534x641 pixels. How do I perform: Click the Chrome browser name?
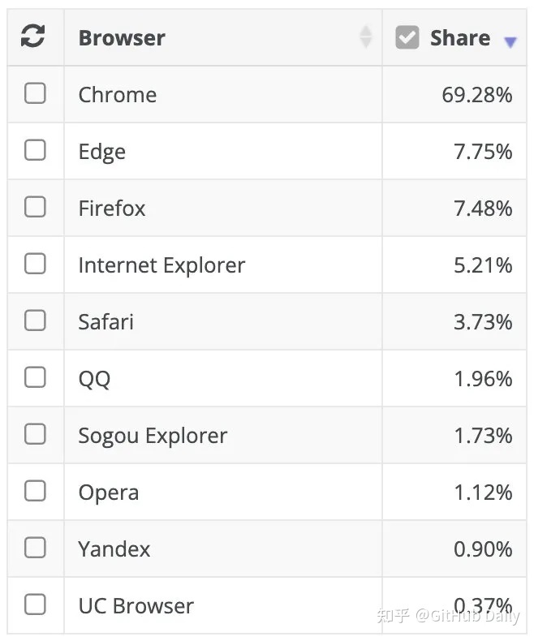(x=118, y=95)
